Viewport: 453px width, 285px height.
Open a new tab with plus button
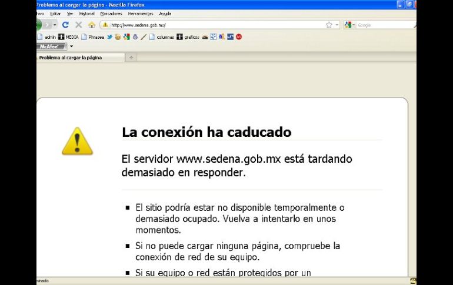coord(131,58)
